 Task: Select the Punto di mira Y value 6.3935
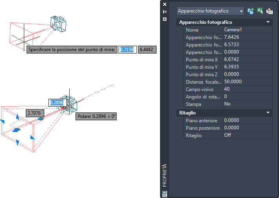(248, 67)
